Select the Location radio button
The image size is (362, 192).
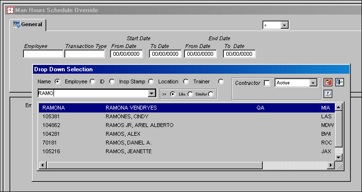(x=185, y=81)
